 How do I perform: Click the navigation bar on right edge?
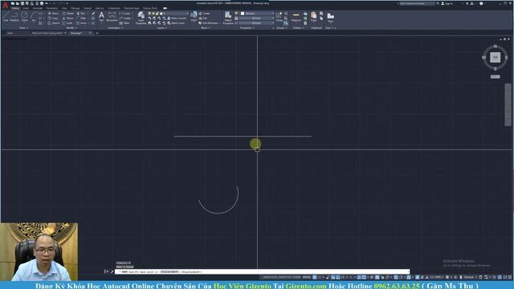508,105
